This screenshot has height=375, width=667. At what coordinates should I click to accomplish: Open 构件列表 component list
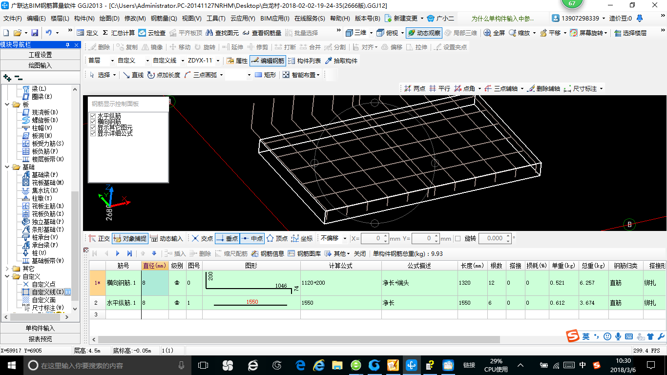point(304,61)
